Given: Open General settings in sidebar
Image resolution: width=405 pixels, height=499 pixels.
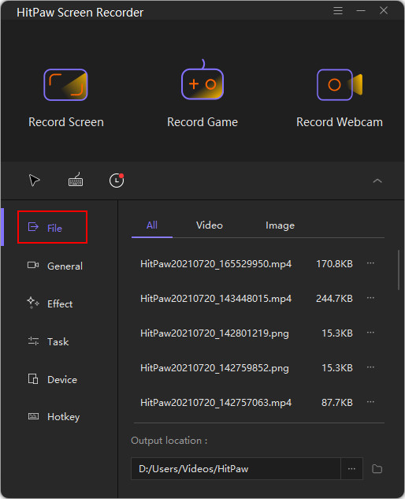Looking at the screenshot, I should 54,266.
